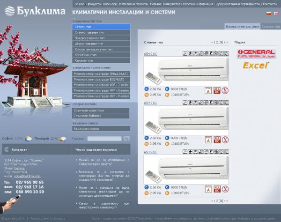
Task: Collapse the въздушни завеси section arrow
Action: click(74, 121)
